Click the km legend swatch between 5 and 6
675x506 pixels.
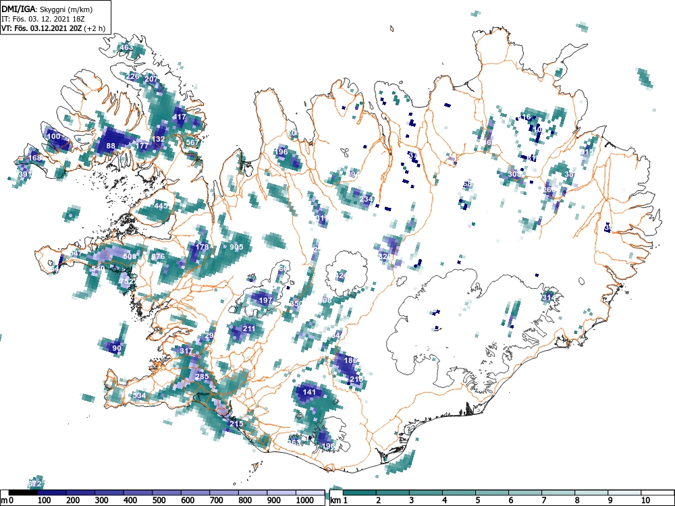[x=492, y=493]
